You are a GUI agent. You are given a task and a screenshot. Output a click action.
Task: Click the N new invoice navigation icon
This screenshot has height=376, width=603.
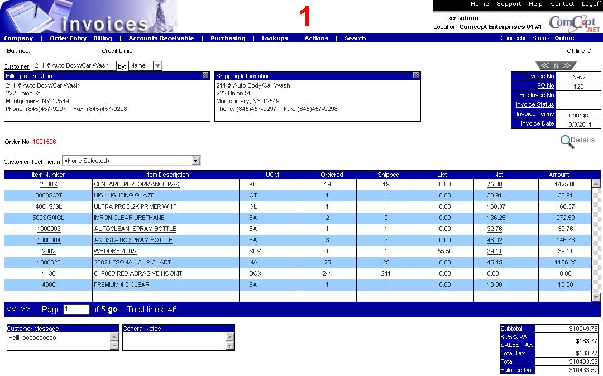coord(556,66)
